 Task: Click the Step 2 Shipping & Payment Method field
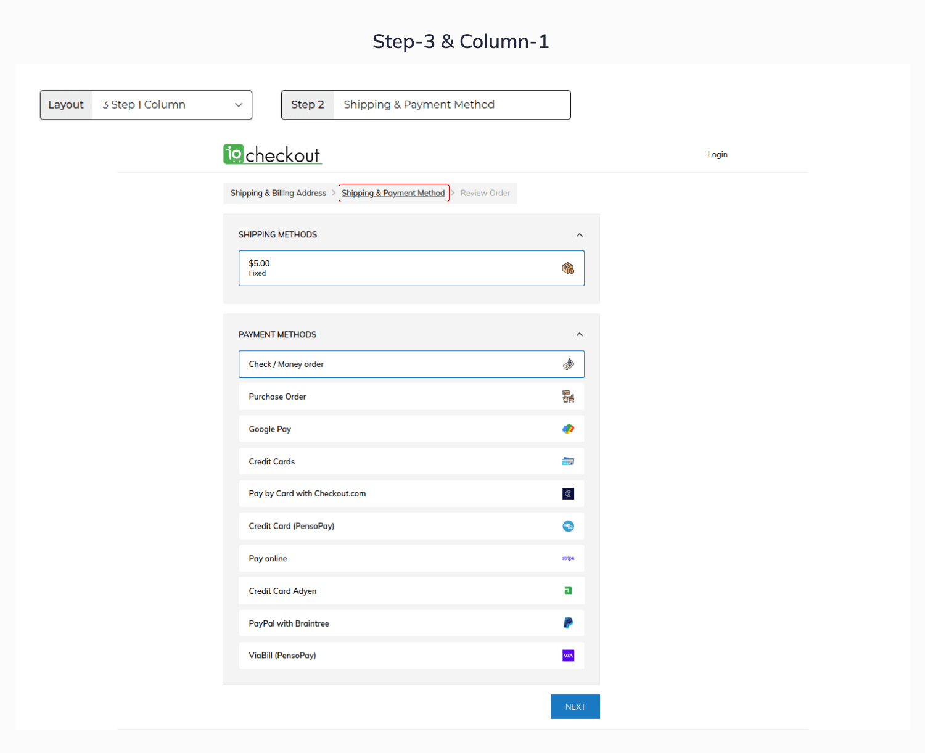452,105
